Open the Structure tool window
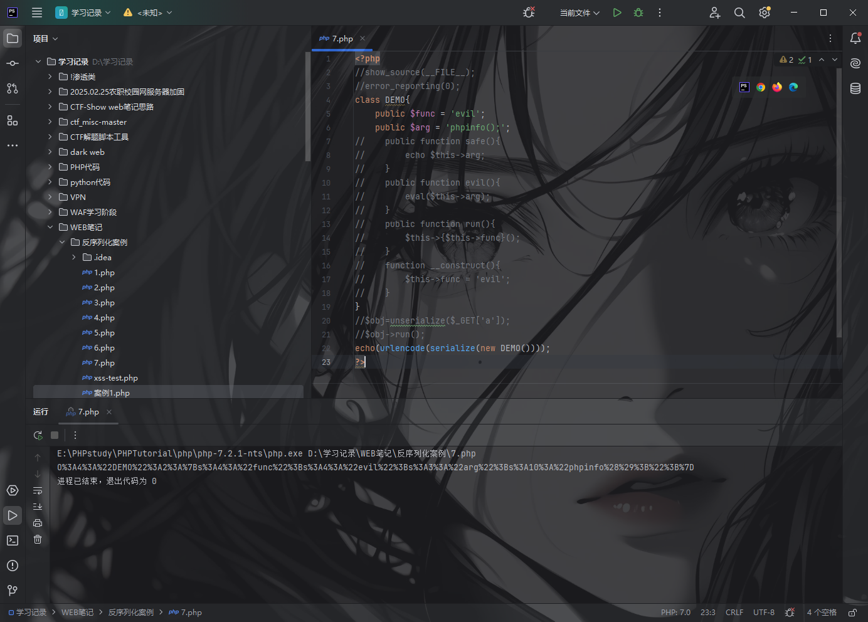Viewport: 868px width, 622px height. 13,120
